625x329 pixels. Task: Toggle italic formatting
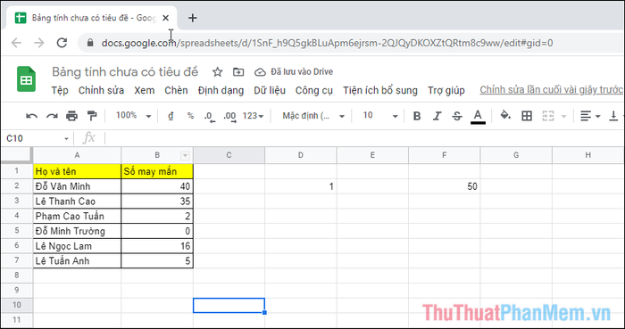coord(437,116)
